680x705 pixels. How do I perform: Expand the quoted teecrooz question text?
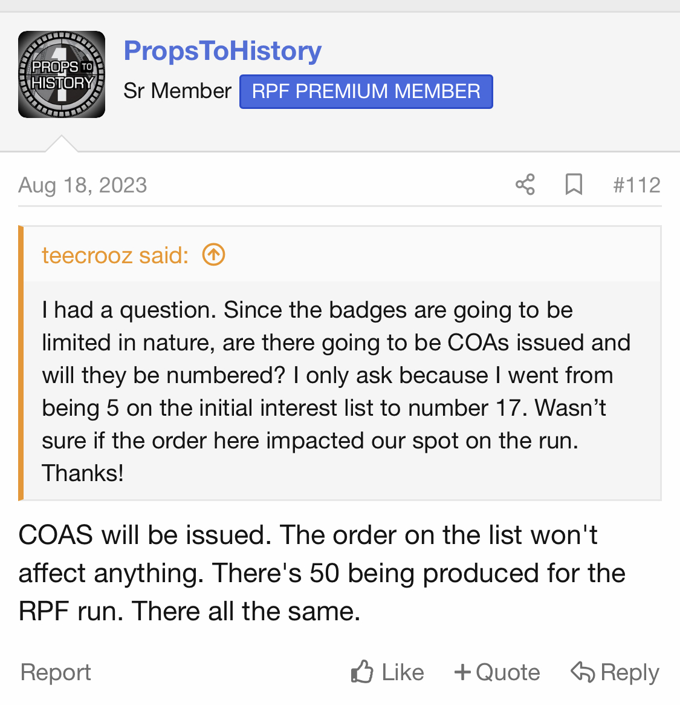coord(337,391)
